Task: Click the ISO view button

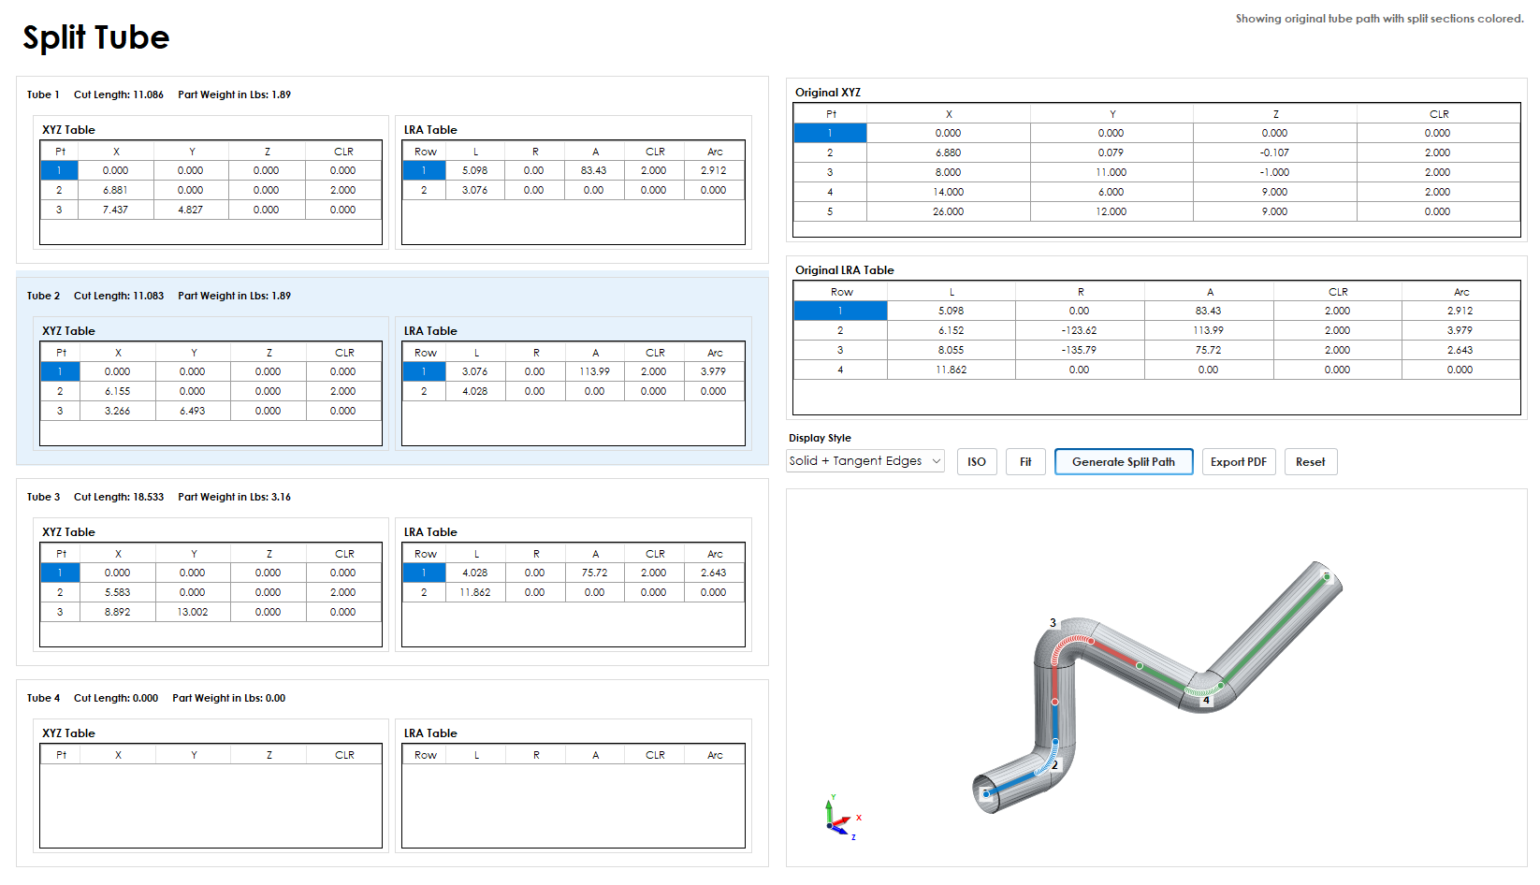Action: tap(977, 462)
